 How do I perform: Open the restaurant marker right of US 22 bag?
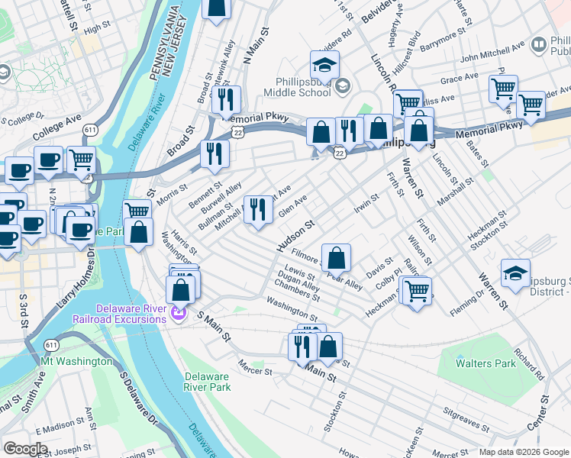[x=349, y=131]
